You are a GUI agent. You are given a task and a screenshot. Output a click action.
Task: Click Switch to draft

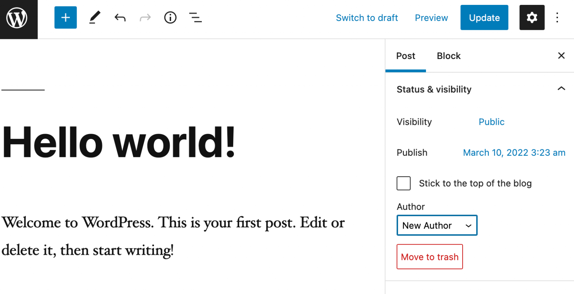point(367,18)
